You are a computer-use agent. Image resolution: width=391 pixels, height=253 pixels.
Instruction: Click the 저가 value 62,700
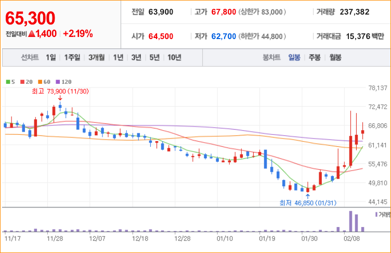(224, 36)
